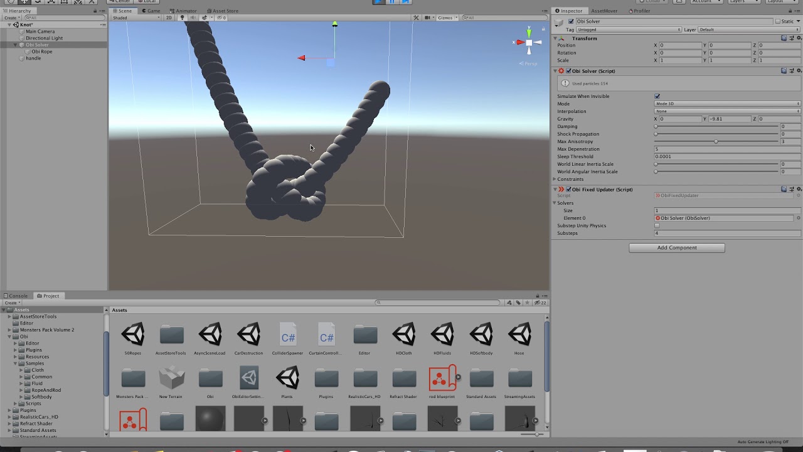Click the scene orientation gizmo
803x452 pixels.
tap(529, 43)
